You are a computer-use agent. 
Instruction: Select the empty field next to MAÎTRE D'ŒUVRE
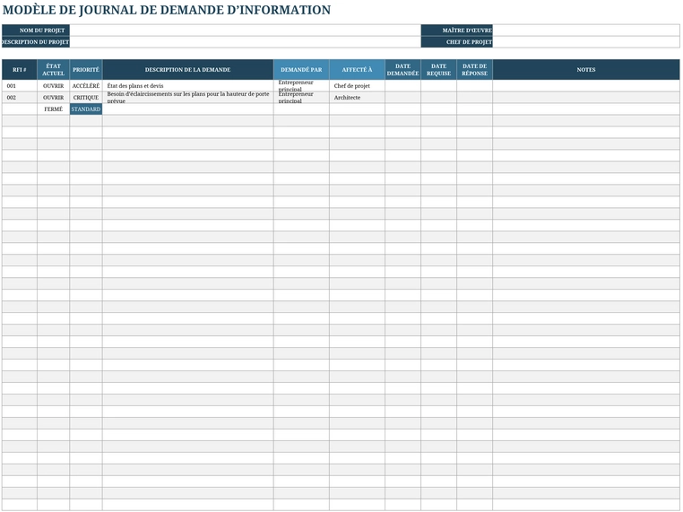(586, 30)
